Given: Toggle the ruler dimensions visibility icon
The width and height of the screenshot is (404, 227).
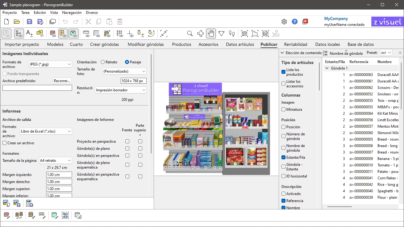Looking at the screenshot, I should pyautogui.click(x=86, y=33).
